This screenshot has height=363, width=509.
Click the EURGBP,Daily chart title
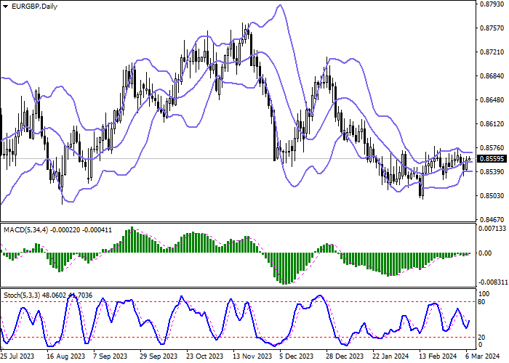tap(34, 7)
